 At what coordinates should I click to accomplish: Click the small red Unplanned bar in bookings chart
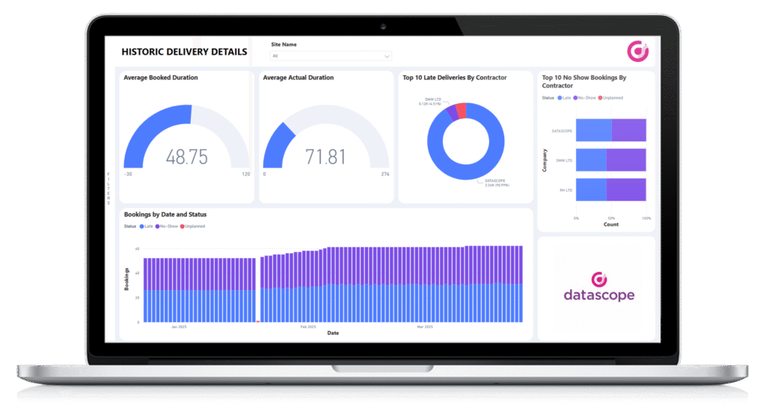[x=258, y=321]
